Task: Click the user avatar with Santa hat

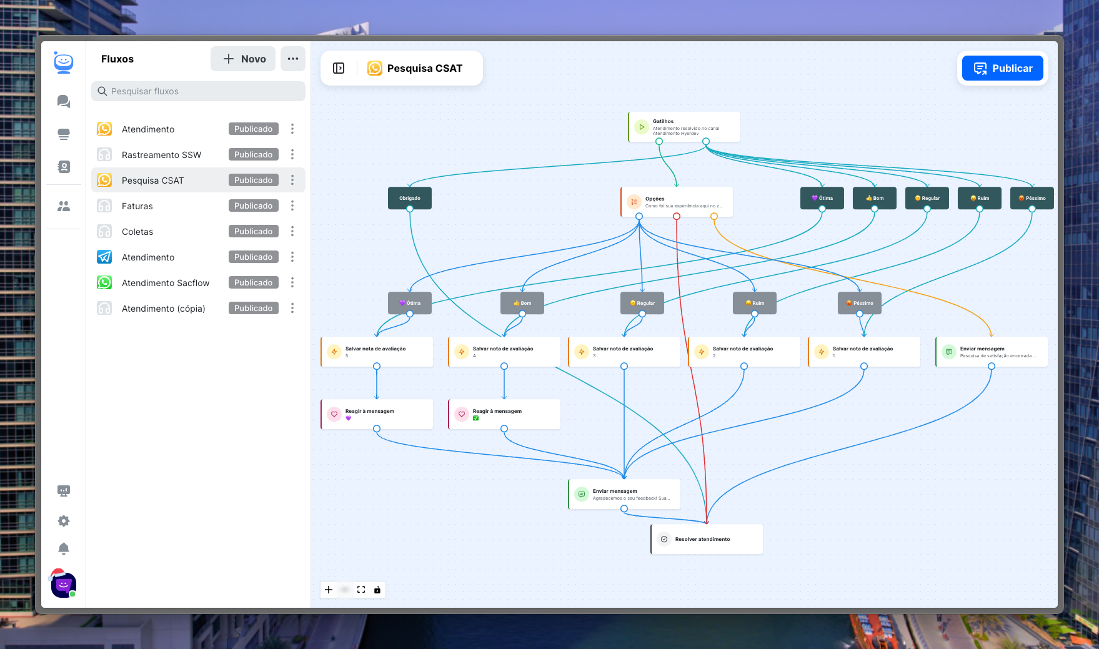Action: pyautogui.click(x=63, y=585)
